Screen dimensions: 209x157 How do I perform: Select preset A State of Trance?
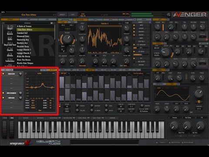(24, 26)
